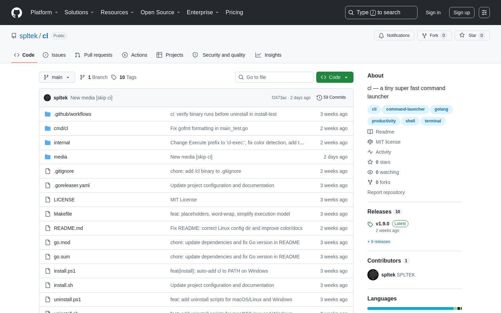Open the 'MIT License' commit message

pyautogui.click(x=184, y=200)
